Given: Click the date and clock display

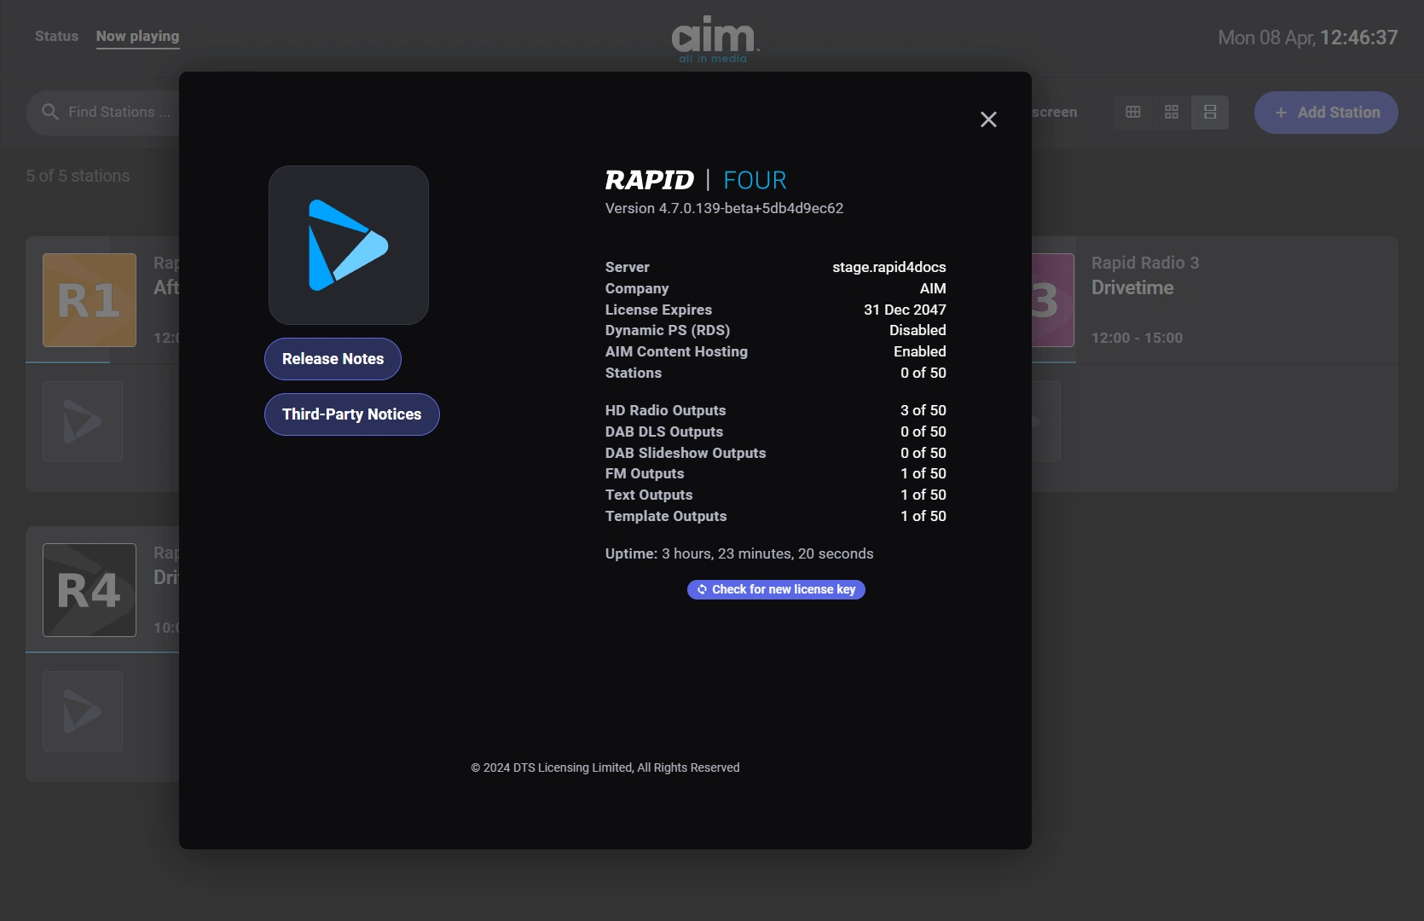Looking at the screenshot, I should coord(1307,38).
